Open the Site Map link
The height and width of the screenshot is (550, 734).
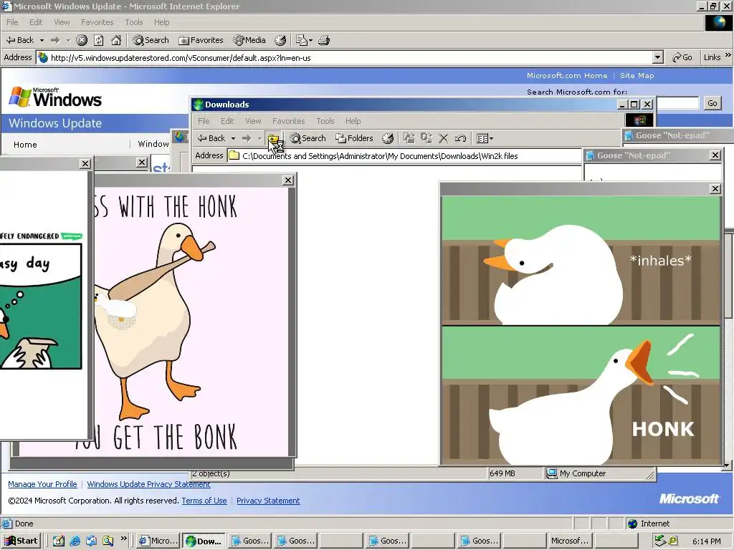point(637,75)
